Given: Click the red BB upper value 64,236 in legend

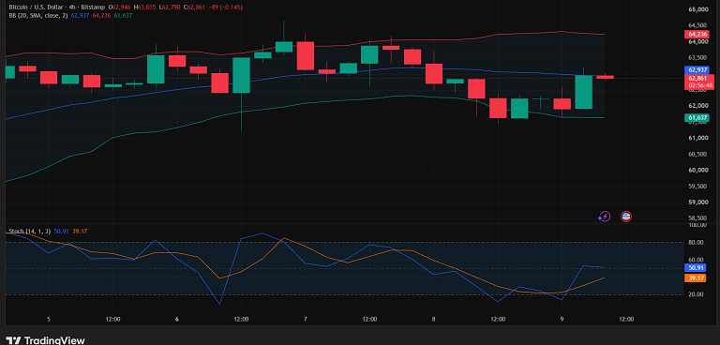Looking at the screenshot, I should pos(101,15).
